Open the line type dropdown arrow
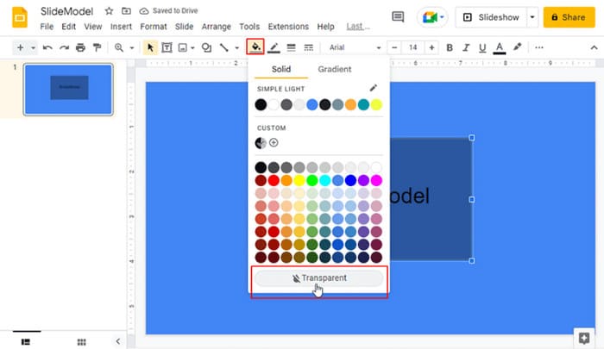Viewport: 604px width, 349px height. [x=237, y=47]
